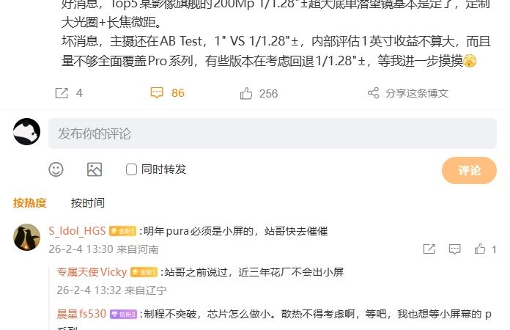Open the 专属天使Vicky profile link

[92, 272]
